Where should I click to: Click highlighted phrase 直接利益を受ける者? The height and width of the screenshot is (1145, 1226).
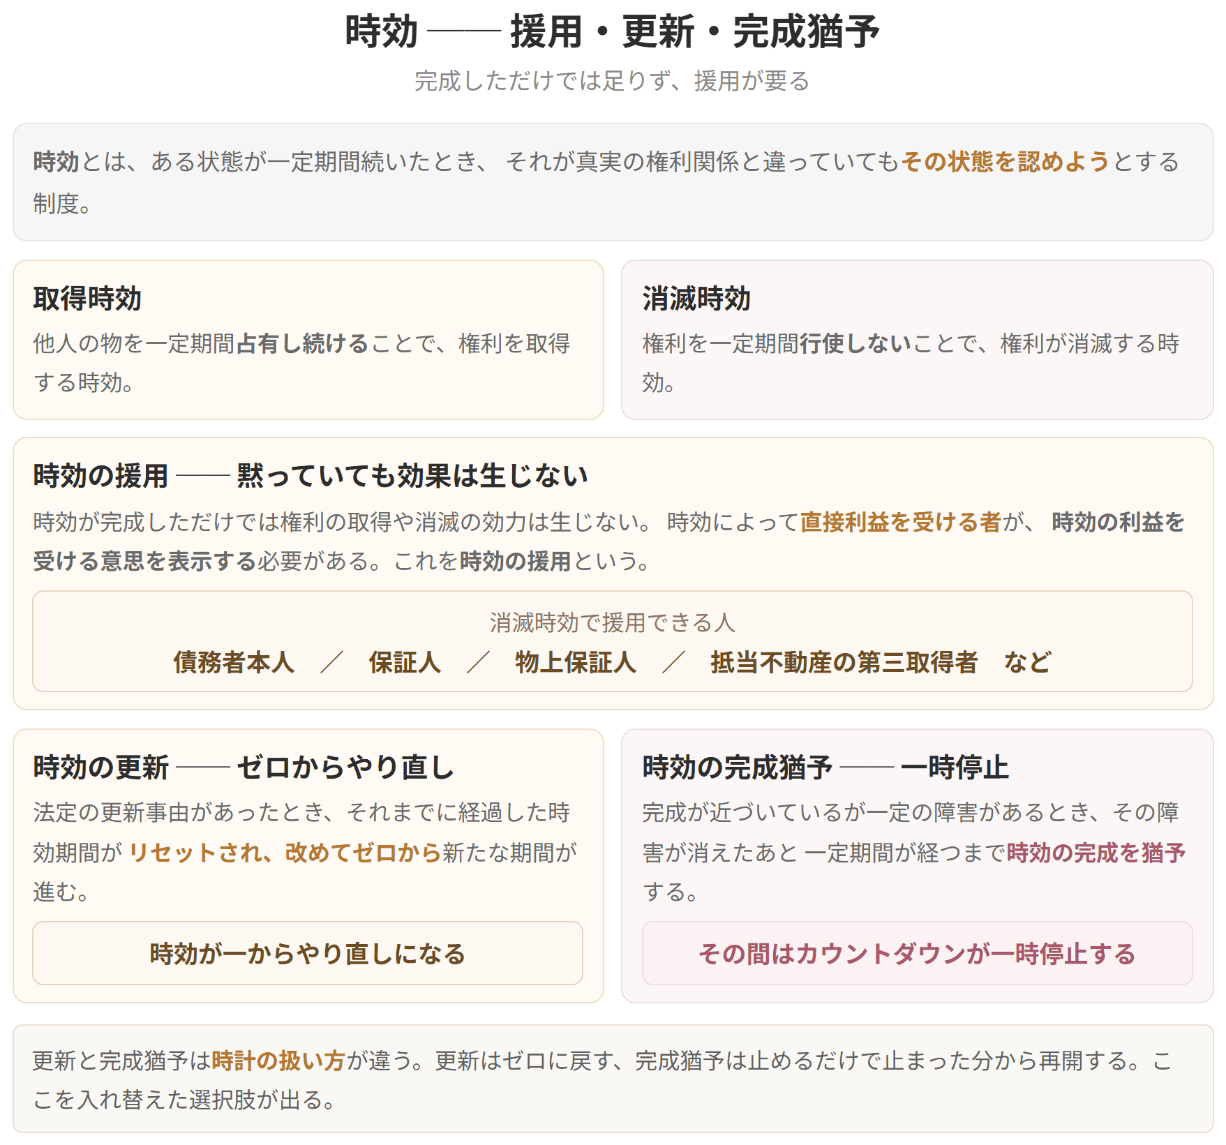click(901, 522)
